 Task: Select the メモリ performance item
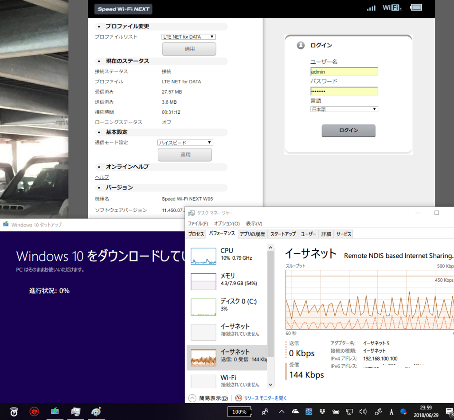pyautogui.click(x=227, y=281)
